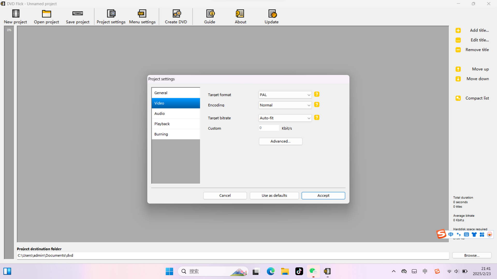The image size is (497, 279).
Task: Click the Add title plus icon
Action: [x=458, y=30]
